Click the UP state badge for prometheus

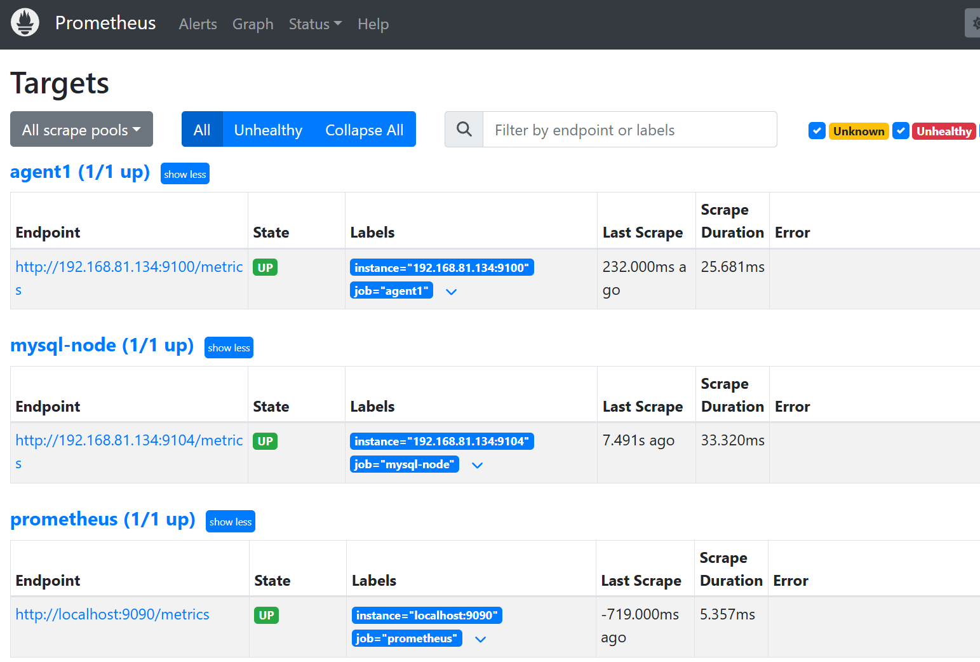(x=267, y=615)
